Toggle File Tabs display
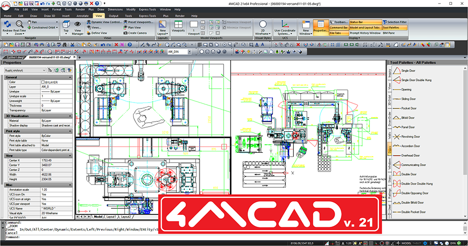Viewport: 468px width, 246px height. [339, 33]
